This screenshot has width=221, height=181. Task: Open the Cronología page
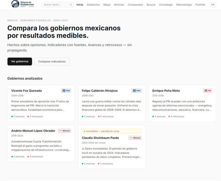point(166,4)
